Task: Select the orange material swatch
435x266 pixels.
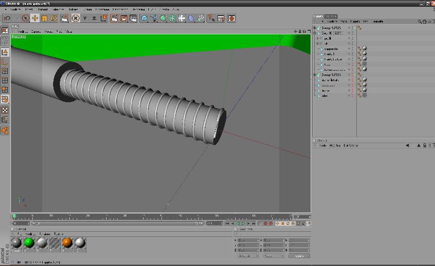Action: [x=68, y=243]
